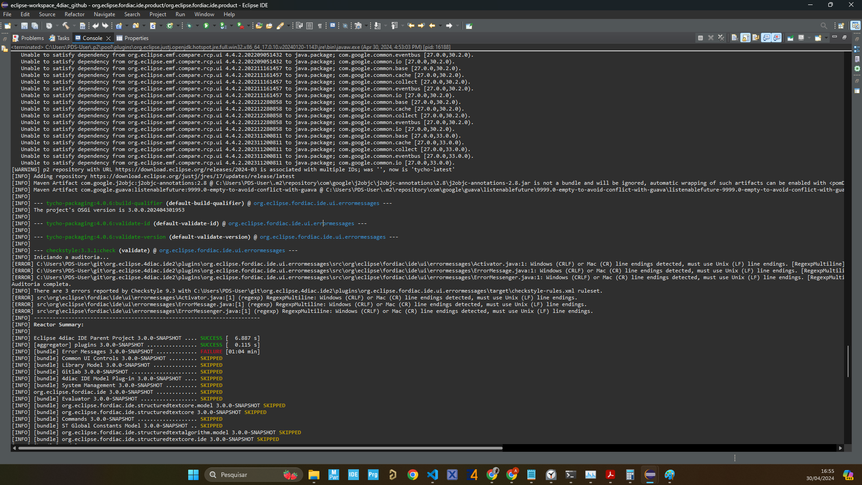Viewport: 862px width, 485px height.
Task: Toggle Block Selection Mode in the toolbar
Action: (x=309, y=26)
